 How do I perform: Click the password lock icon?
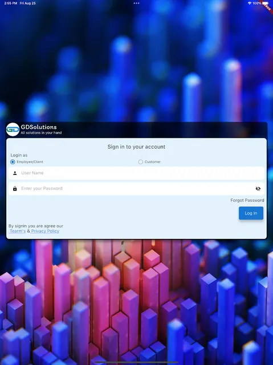(x=15, y=189)
